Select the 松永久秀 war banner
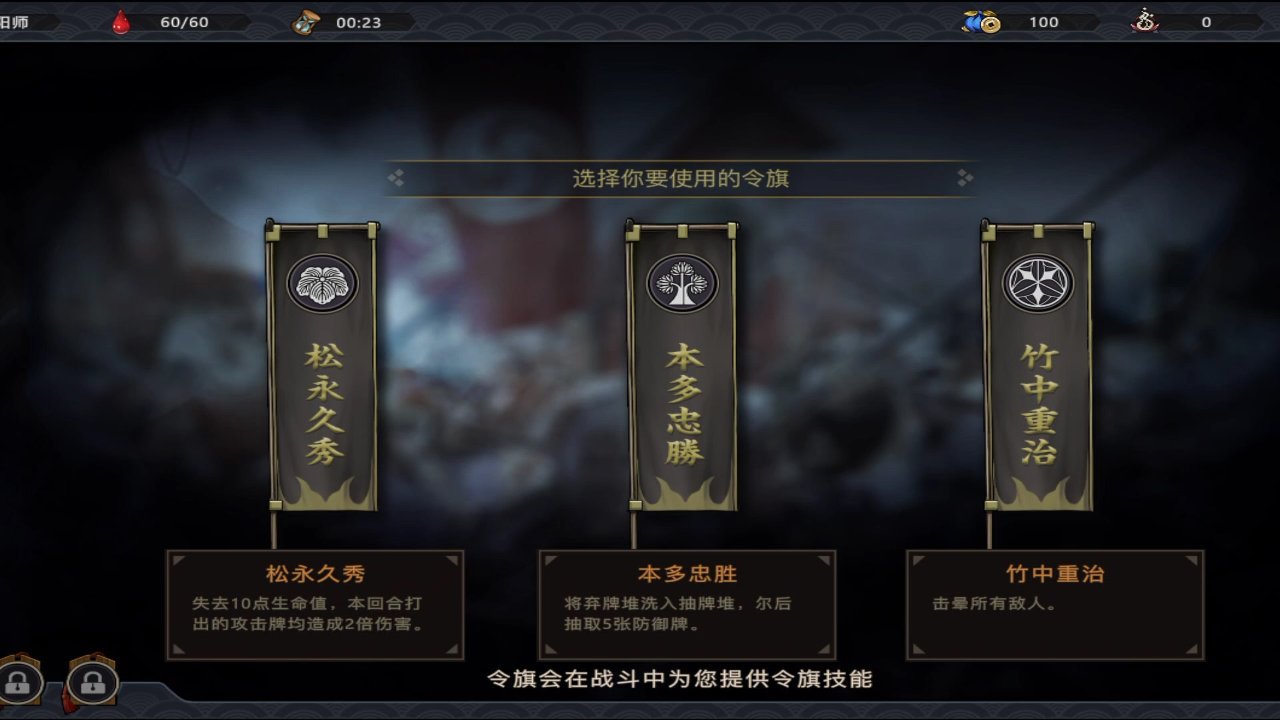1280x720 pixels. 323,368
